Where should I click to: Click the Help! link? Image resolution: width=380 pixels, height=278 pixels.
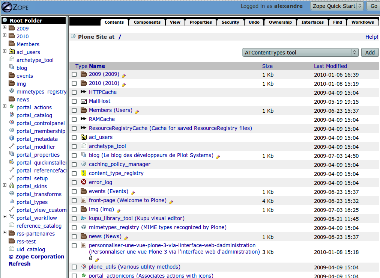coord(372,37)
